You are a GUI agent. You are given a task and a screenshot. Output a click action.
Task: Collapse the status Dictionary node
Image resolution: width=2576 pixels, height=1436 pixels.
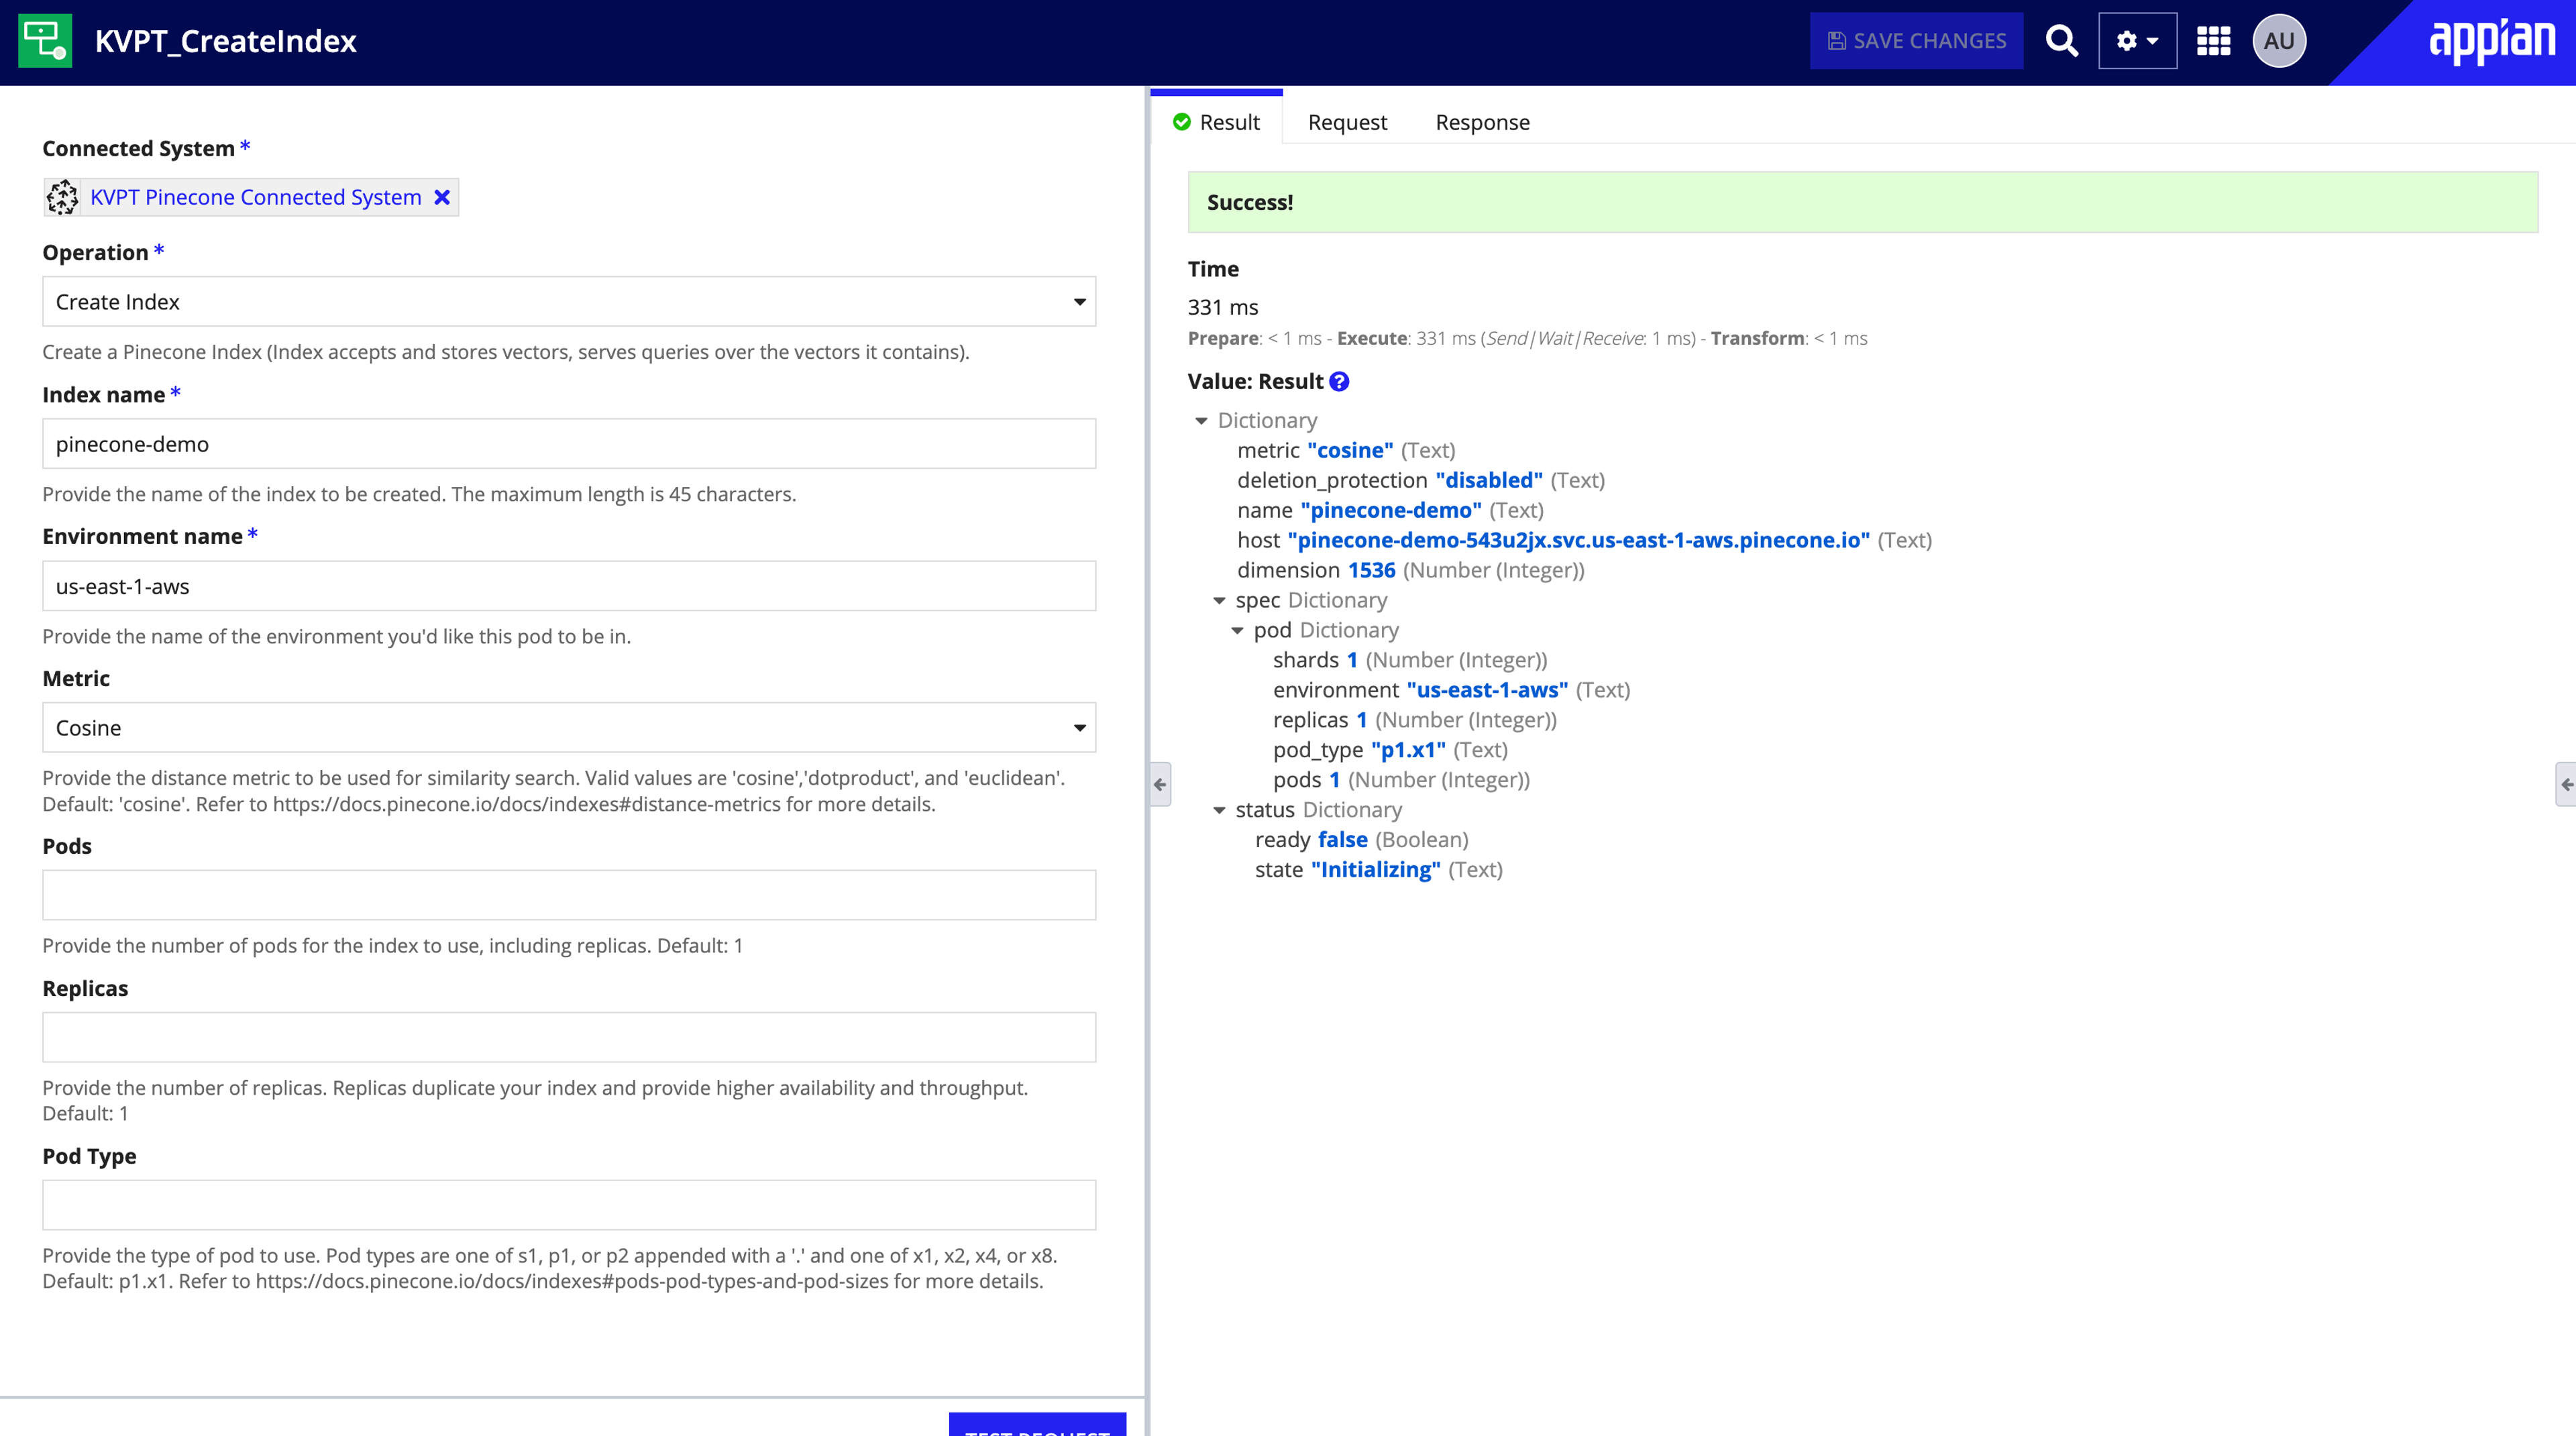click(x=1219, y=810)
